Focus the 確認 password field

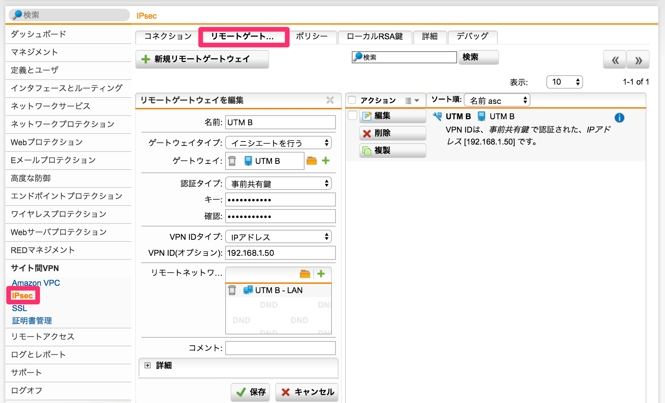pyautogui.click(x=281, y=216)
